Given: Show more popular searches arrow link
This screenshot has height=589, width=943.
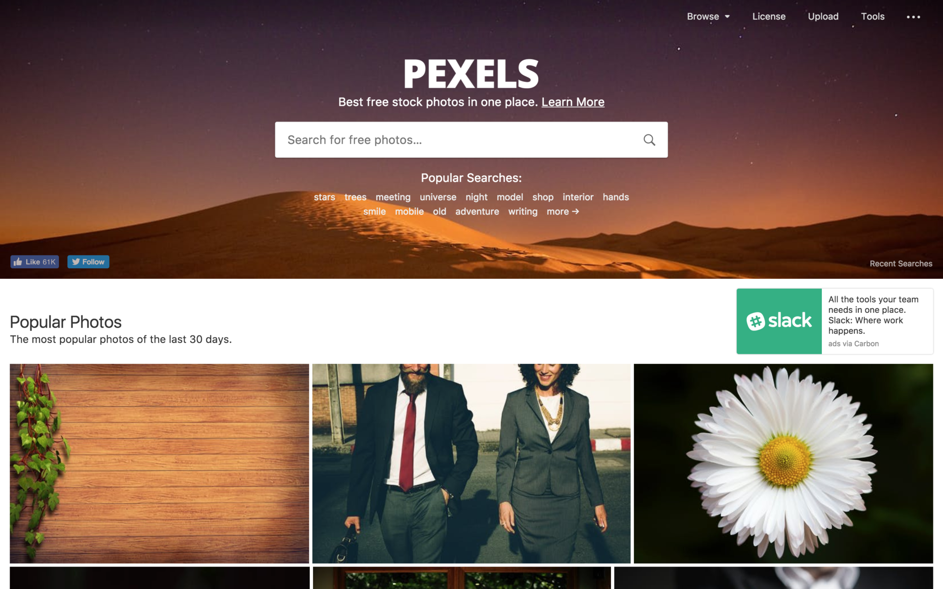Looking at the screenshot, I should pyautogui.click(x=563, y=212).
